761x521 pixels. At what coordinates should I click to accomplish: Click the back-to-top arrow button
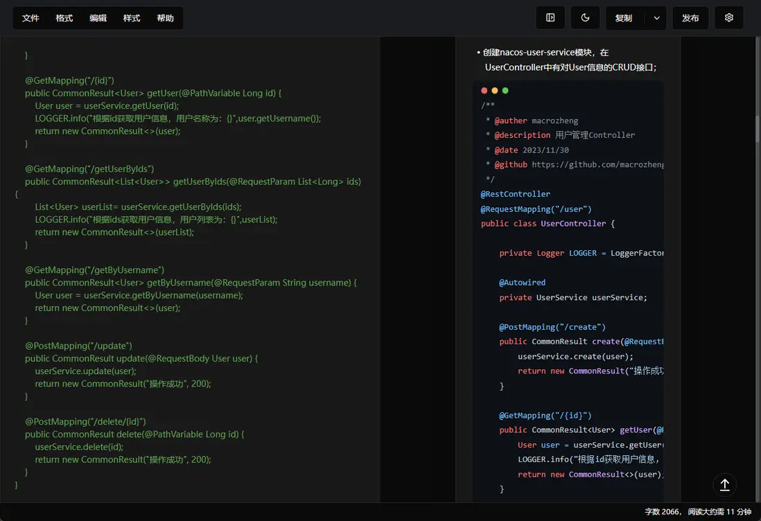click(724, 484)
